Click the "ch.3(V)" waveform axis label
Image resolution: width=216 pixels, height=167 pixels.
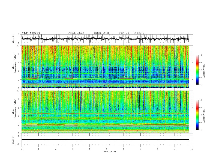[x=13, y=140]
